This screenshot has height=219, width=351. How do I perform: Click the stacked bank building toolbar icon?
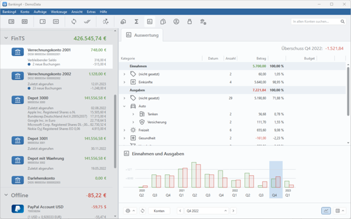[x=123, y=21]
